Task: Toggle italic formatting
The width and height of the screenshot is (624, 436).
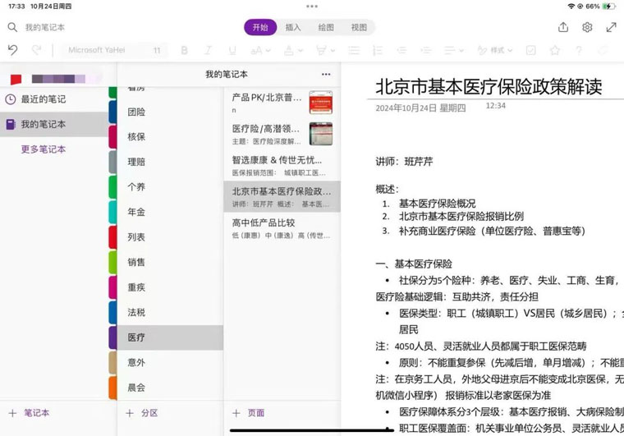Action: pos(208,50)
